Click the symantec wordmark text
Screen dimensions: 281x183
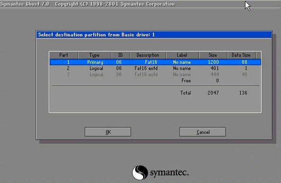point(169,173)
